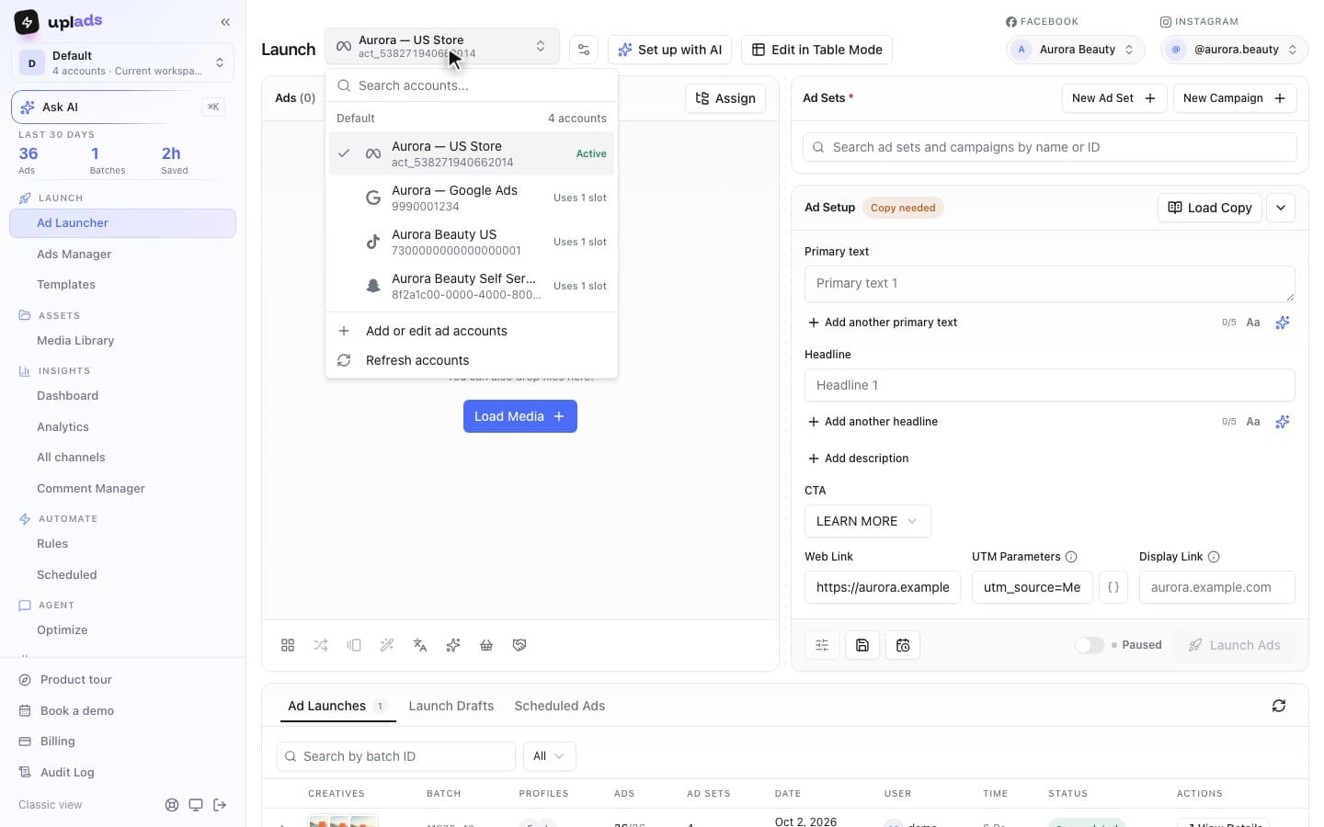Click the uplads logo icon
The image size is (1324, 827).
coord(27,21)
